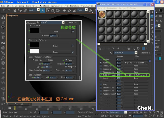Viewport: 164px width, 118px height.
Task: Click the white Division Colors swatch
Action: click(x=34, y=51)
